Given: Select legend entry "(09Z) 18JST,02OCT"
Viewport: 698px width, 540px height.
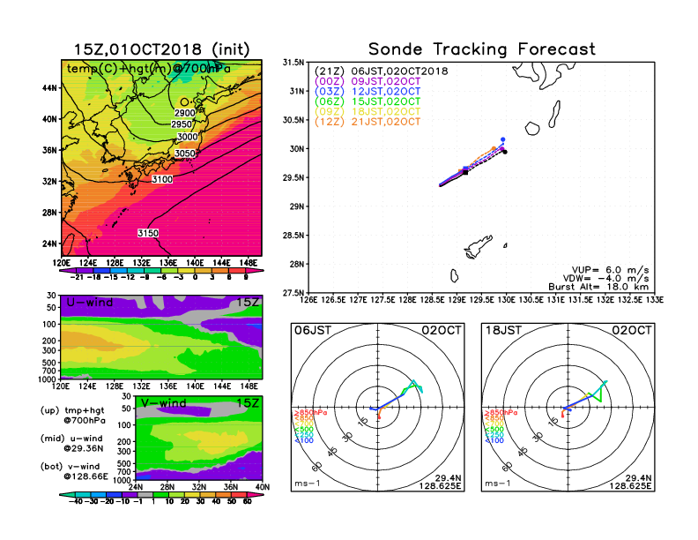Looking at the screenshot, I should [x=368, y=112].
